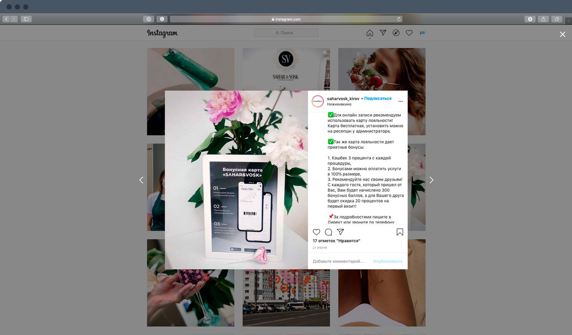572x335 pixels.
Task: Reload page with refresh icon
Action: 398,19
